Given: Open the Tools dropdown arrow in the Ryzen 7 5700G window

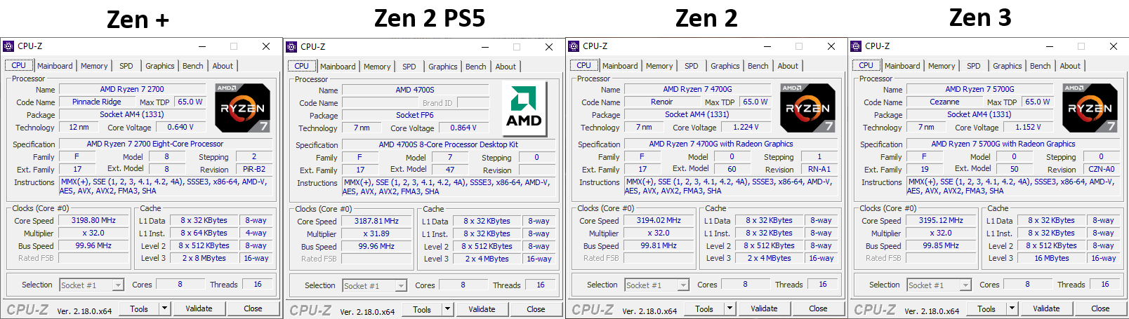Looking at the screenshot, I should 1012,308.
